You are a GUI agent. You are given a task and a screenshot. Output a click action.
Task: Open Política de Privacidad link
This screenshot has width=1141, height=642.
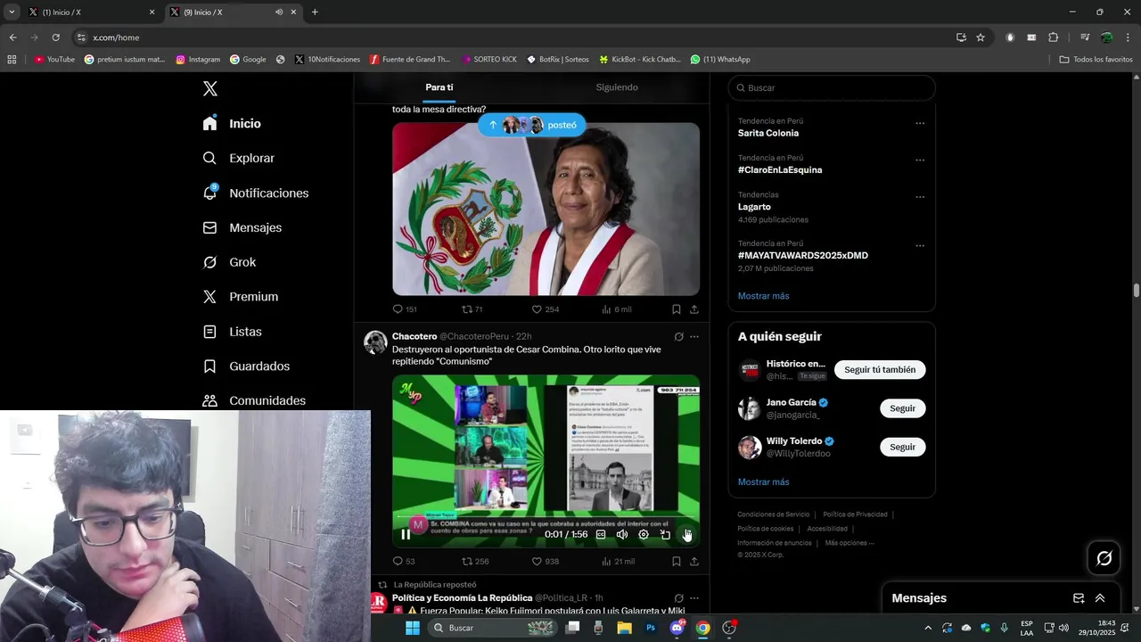(855, 514)
